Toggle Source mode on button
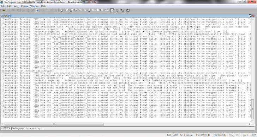The height and width of the screenshot is (137, 257). [x=112, y=10]
